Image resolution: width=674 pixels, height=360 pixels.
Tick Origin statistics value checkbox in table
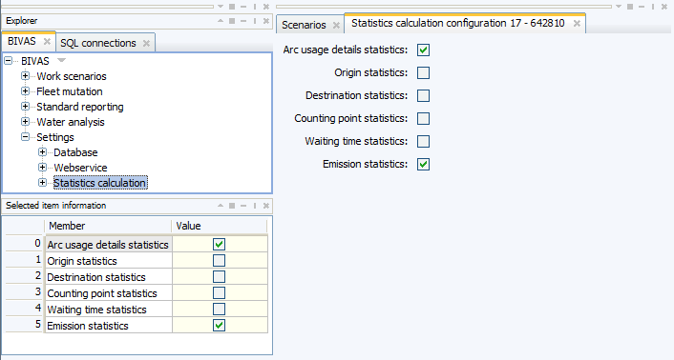pos(219,261)
